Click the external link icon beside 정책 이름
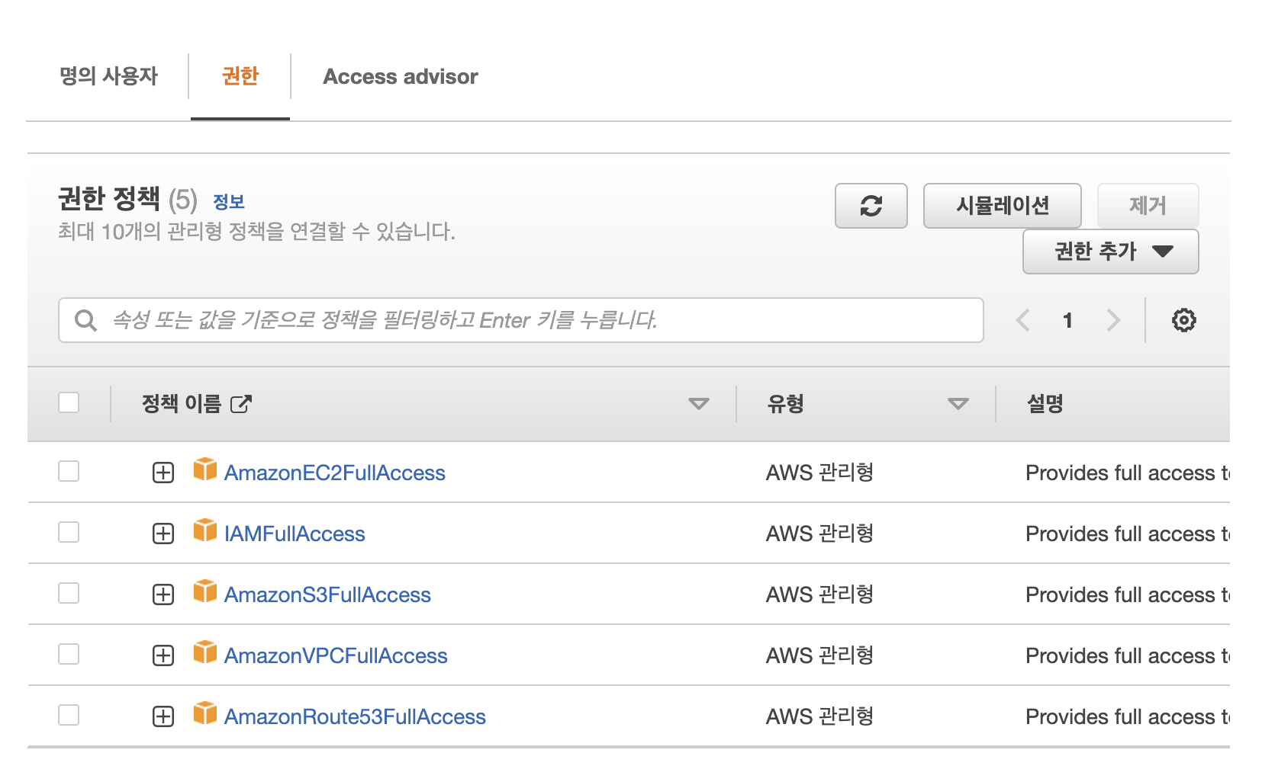 click(241, 404)
